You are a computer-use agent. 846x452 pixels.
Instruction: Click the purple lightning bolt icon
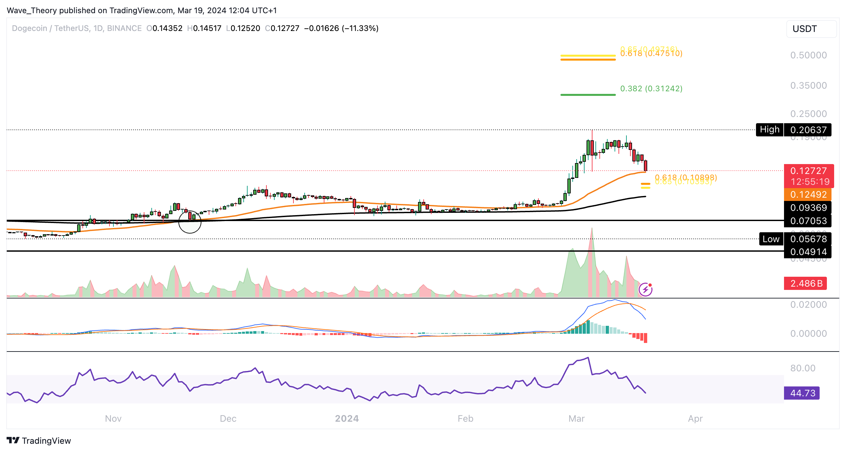(x=645, y=290)
